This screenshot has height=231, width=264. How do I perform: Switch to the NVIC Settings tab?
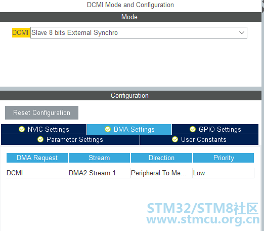click(44, 129)
